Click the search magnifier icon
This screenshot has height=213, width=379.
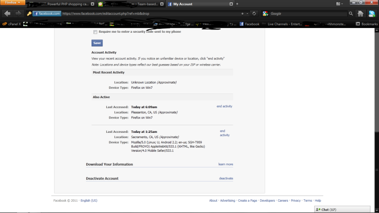(x=351, y=14)
